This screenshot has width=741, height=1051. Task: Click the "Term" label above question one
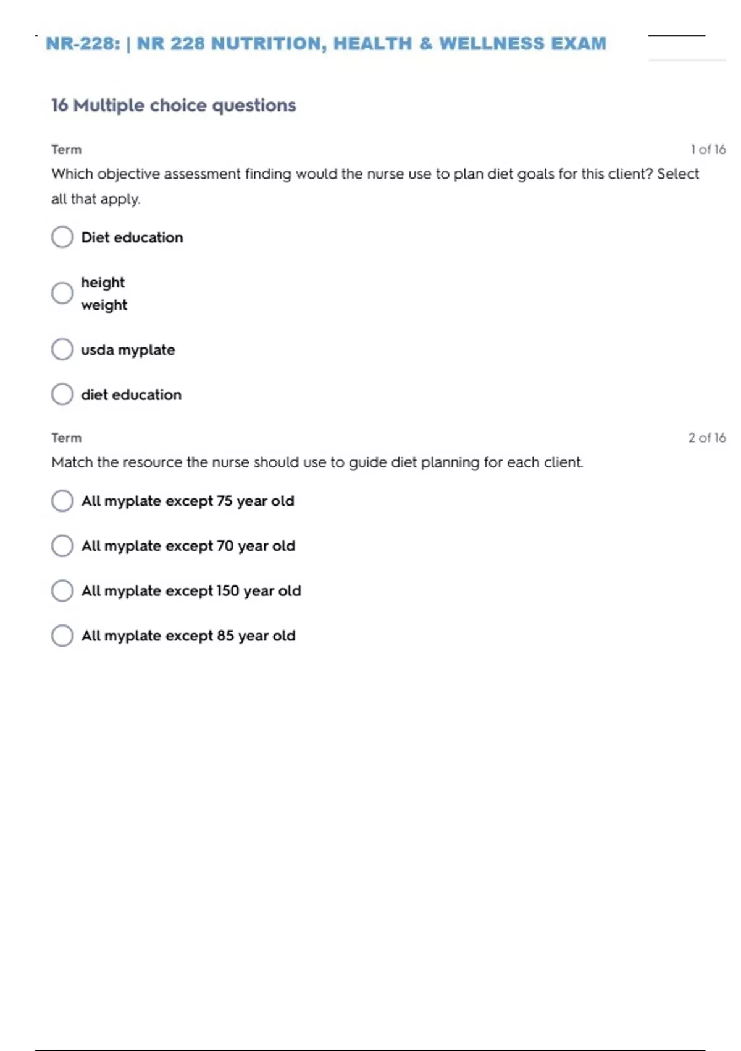click(66, 150)
